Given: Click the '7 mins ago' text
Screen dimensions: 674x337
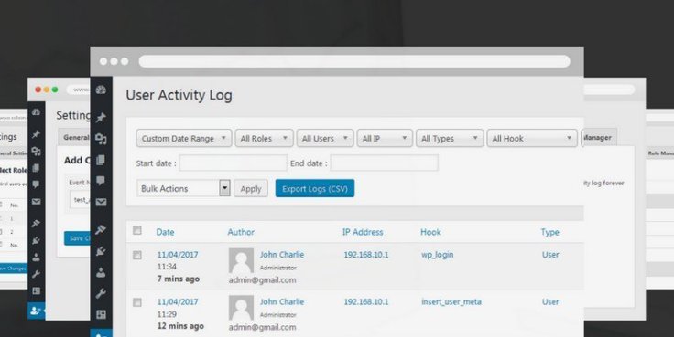Looking at the screenshot, I should [x=178, y=279].
